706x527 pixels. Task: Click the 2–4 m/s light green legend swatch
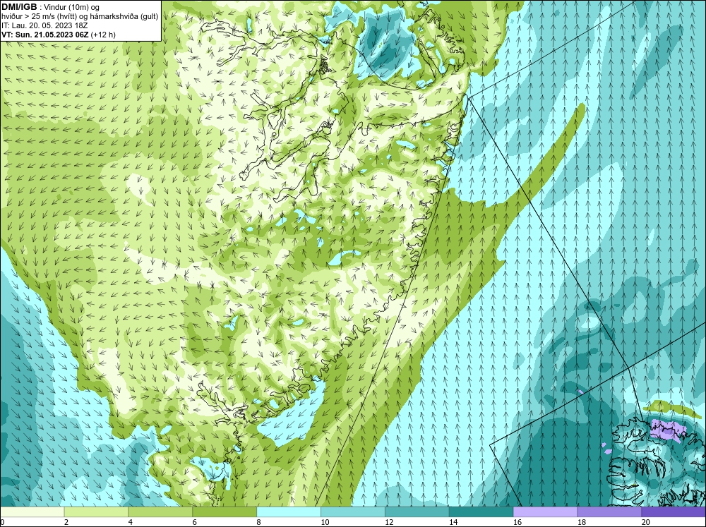(96, 512)
